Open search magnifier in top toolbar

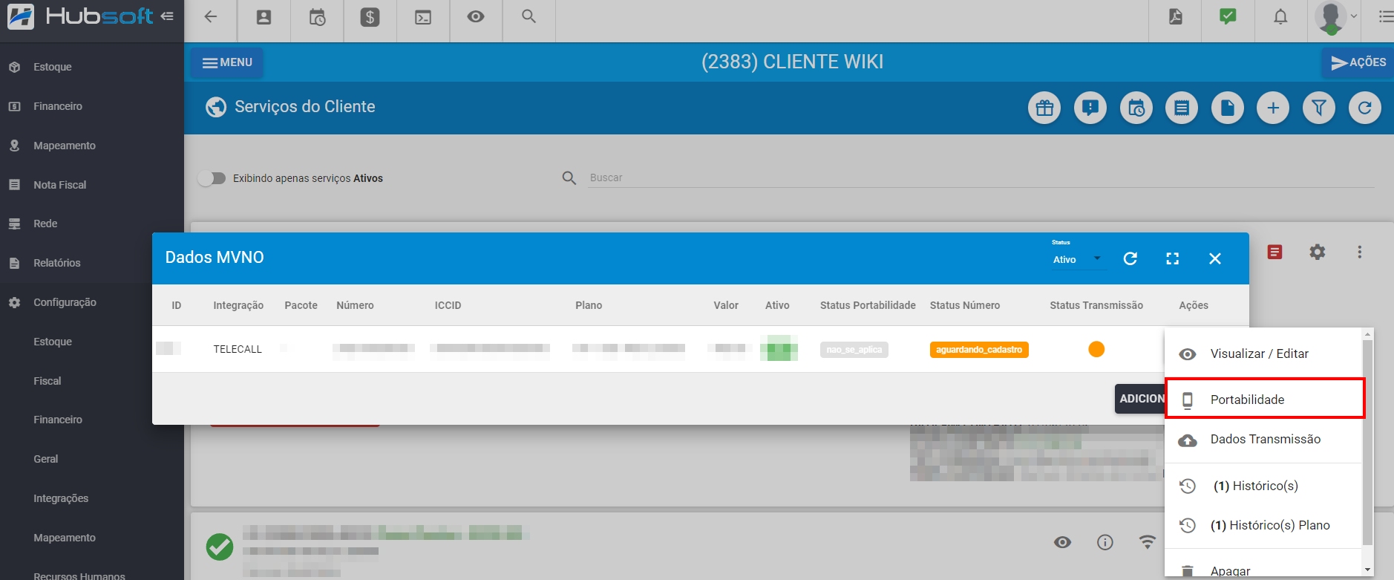(529, 16)
